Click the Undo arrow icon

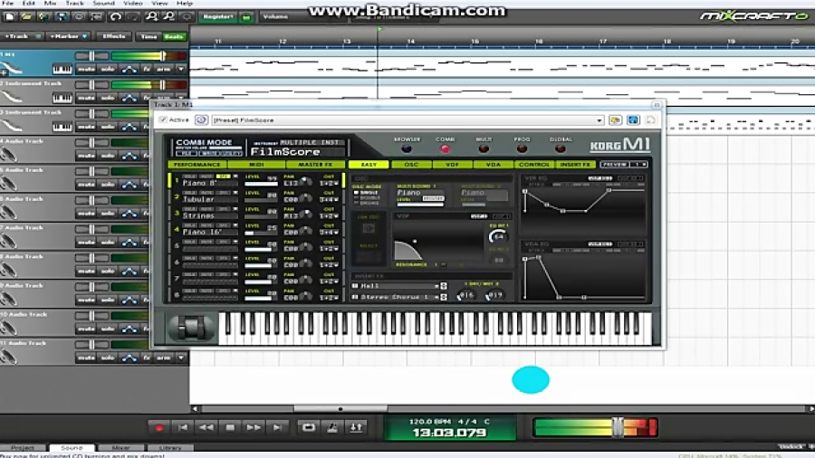(x=115, y=16)
